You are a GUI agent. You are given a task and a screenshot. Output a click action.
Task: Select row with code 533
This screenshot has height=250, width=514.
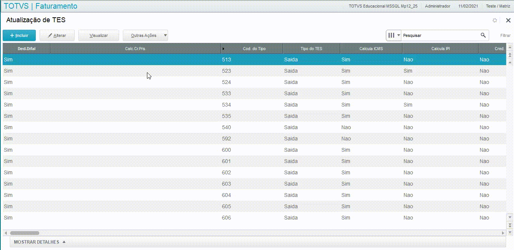point(254,93)
